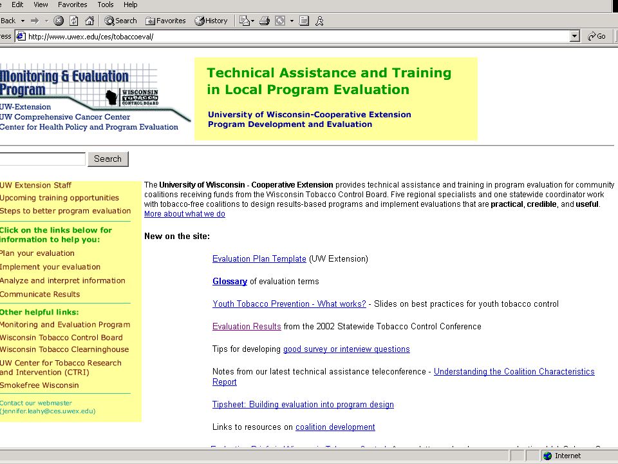
Task: Open UW Center for Tobacco Research link
Action: point(61,367)
